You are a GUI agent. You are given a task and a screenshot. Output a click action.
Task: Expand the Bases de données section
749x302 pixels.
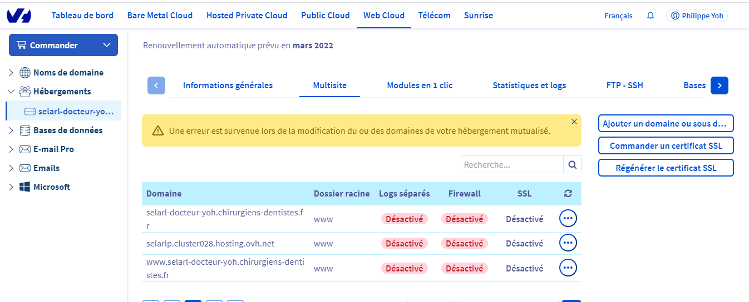tap(11, 130)
